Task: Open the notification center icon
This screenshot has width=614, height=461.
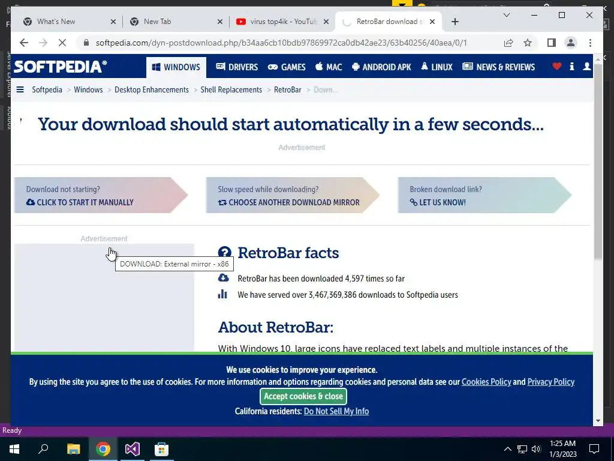Action: pos(594,449)
